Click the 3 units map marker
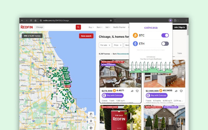 65,73
